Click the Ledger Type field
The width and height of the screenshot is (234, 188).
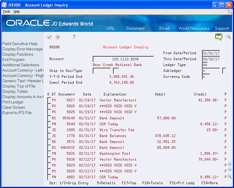tap(205, 65)
